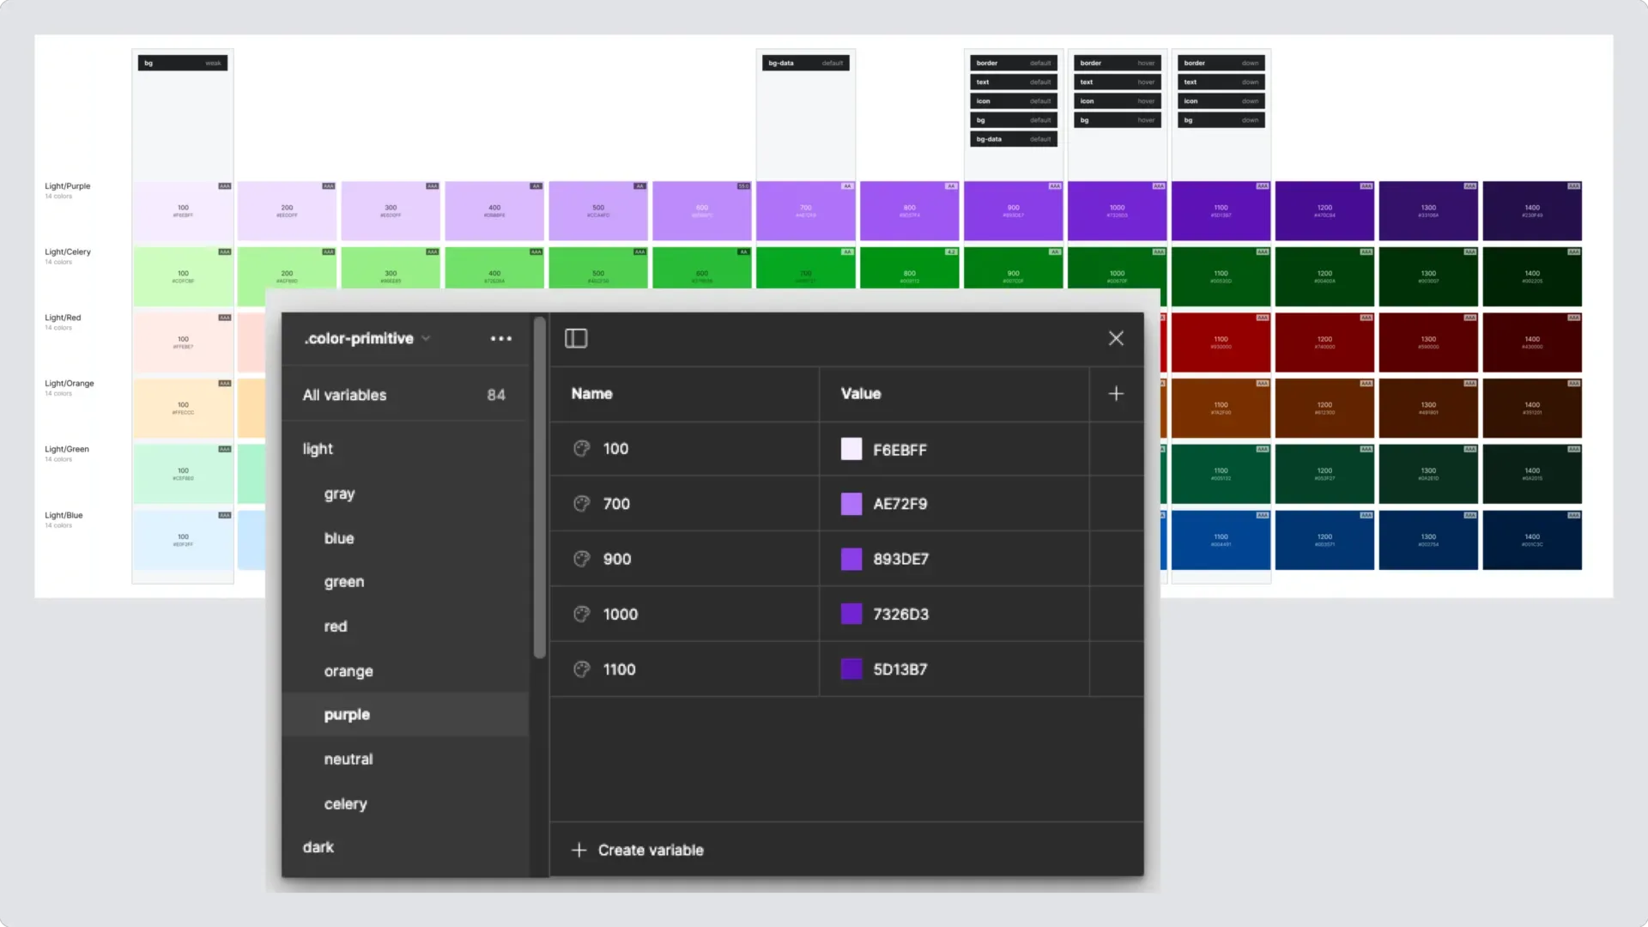Select Light/Red 1100 swatch on canvas
Image resolution: width=1648 pixels, height=927 pixels.
[1221, 342]
